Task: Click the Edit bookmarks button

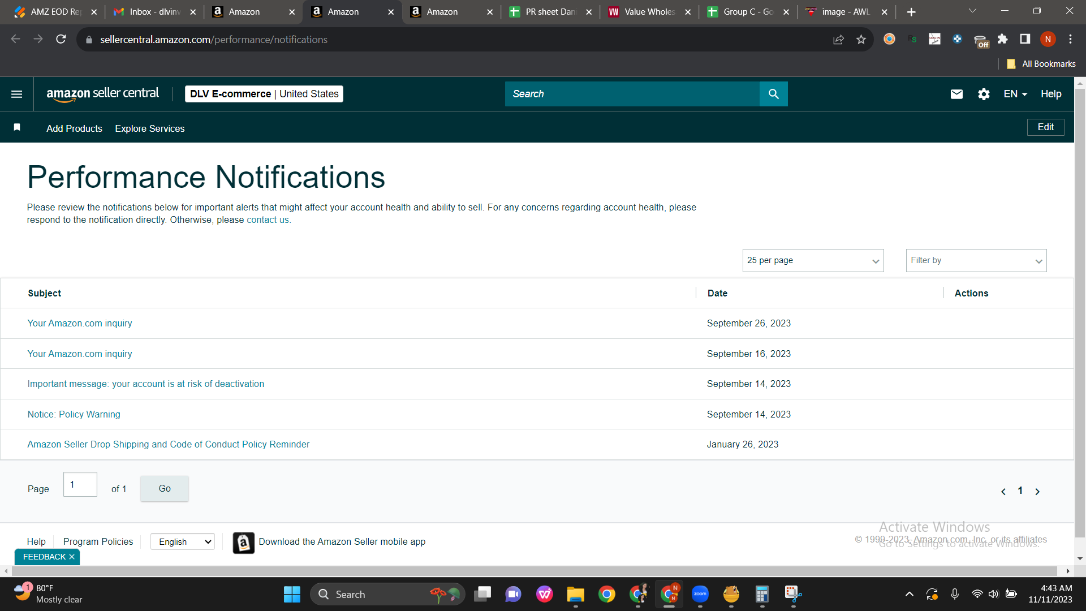Action: pyautogui.click(x=1045, y=127)
